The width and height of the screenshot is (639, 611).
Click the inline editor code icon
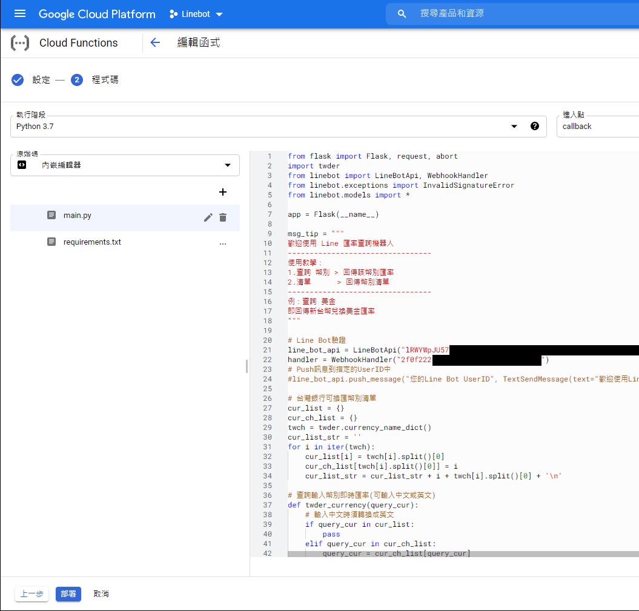click(22, 165)
